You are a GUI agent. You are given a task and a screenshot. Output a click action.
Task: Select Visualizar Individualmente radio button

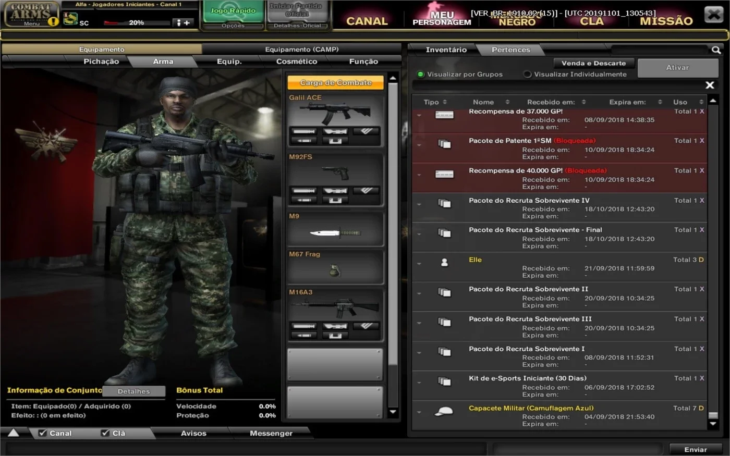click(x=527, y=75)
